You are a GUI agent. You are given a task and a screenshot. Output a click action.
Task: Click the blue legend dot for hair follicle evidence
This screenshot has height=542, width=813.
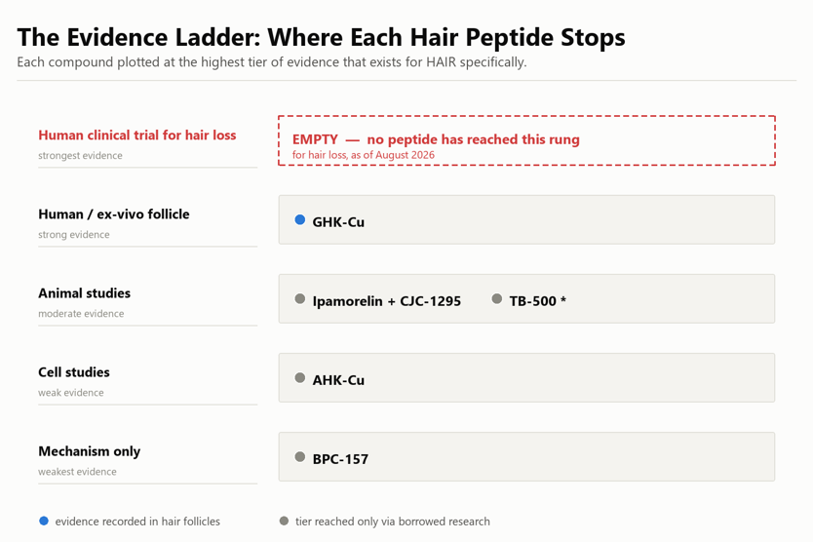44,521
